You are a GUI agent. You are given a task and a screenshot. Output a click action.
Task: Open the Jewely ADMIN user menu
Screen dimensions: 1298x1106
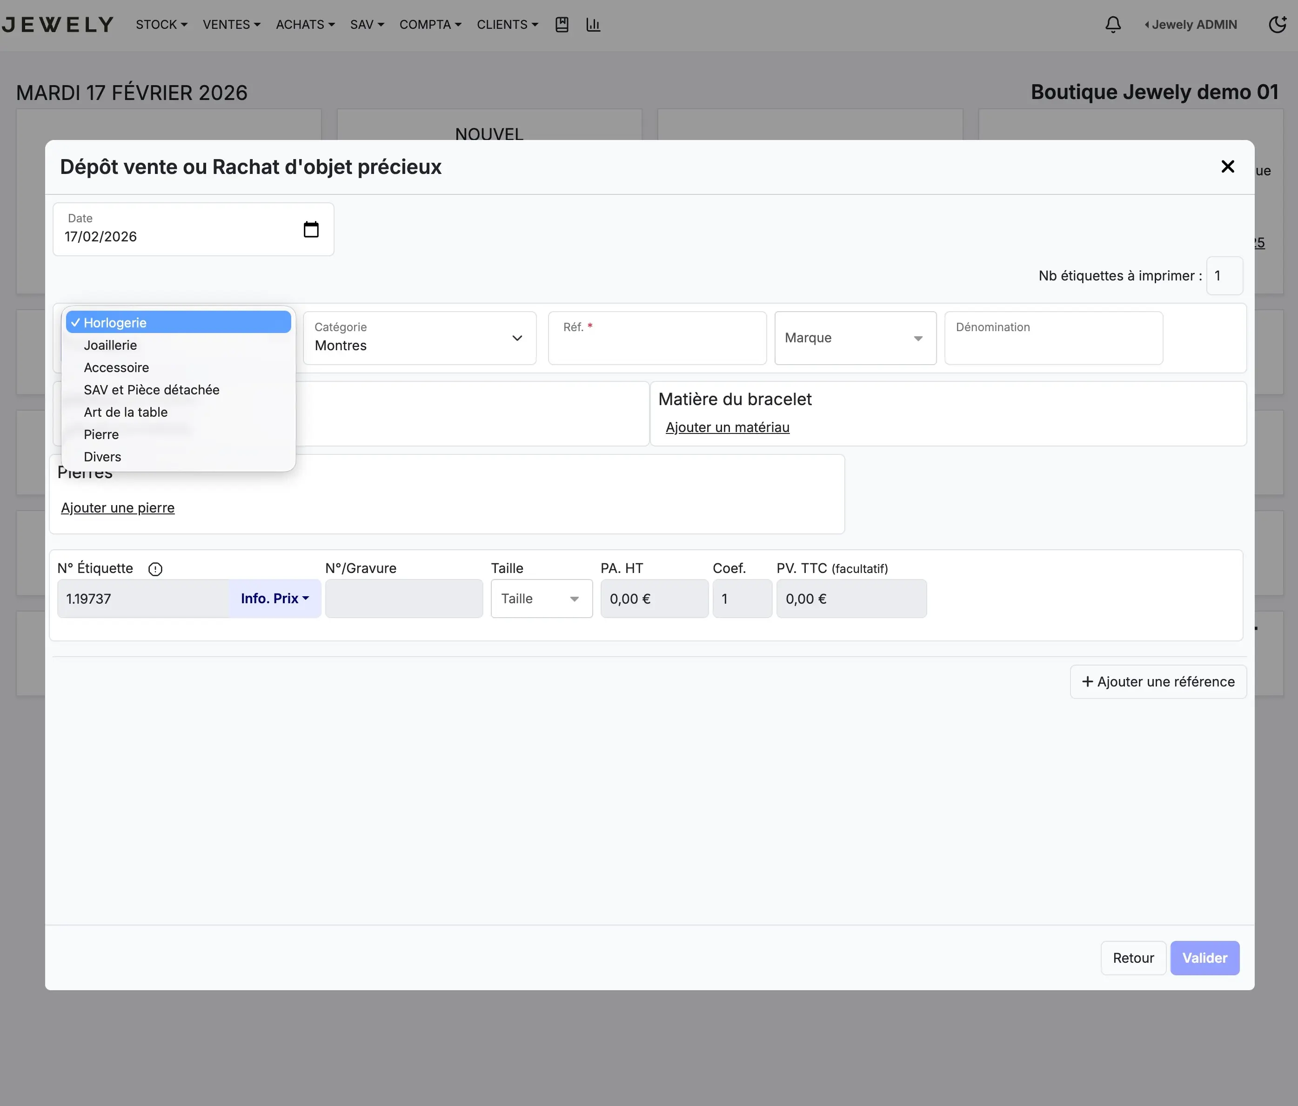point(1191,25)
